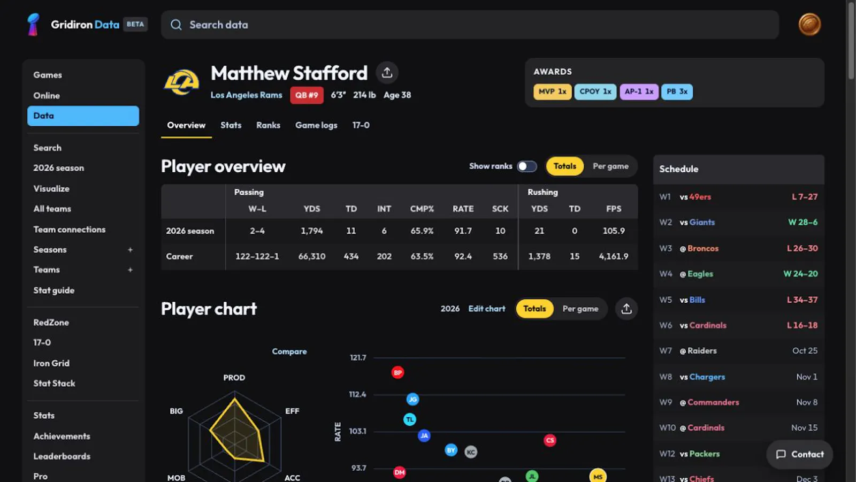The height and width of the screenshot is (482, 856).
Task: Switch Player overview to Per game
Action: click(610, 166)
